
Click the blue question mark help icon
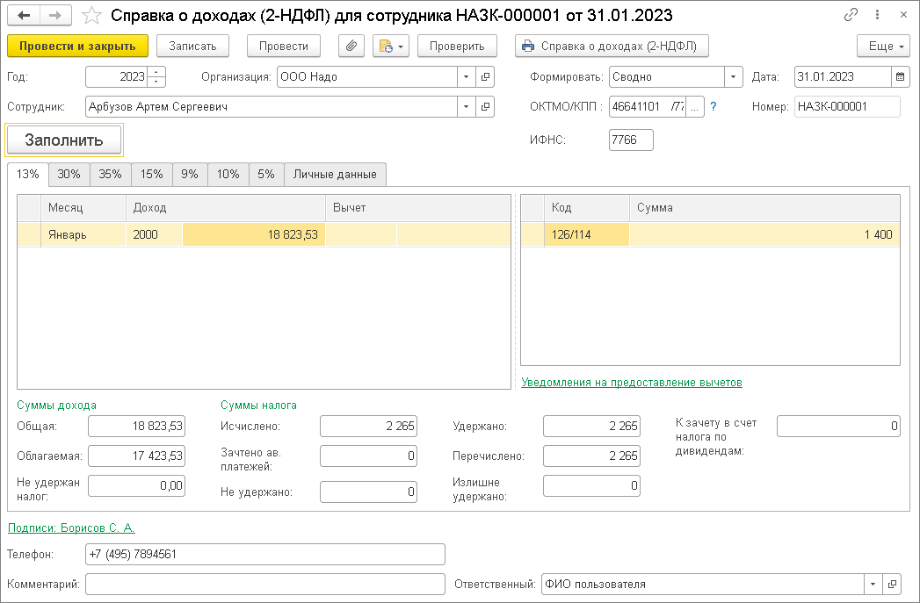click(x=714, y=107)
